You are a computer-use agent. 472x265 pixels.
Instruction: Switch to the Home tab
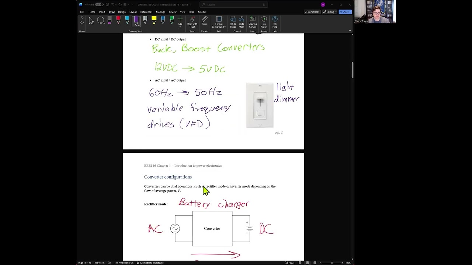[92, 12]
